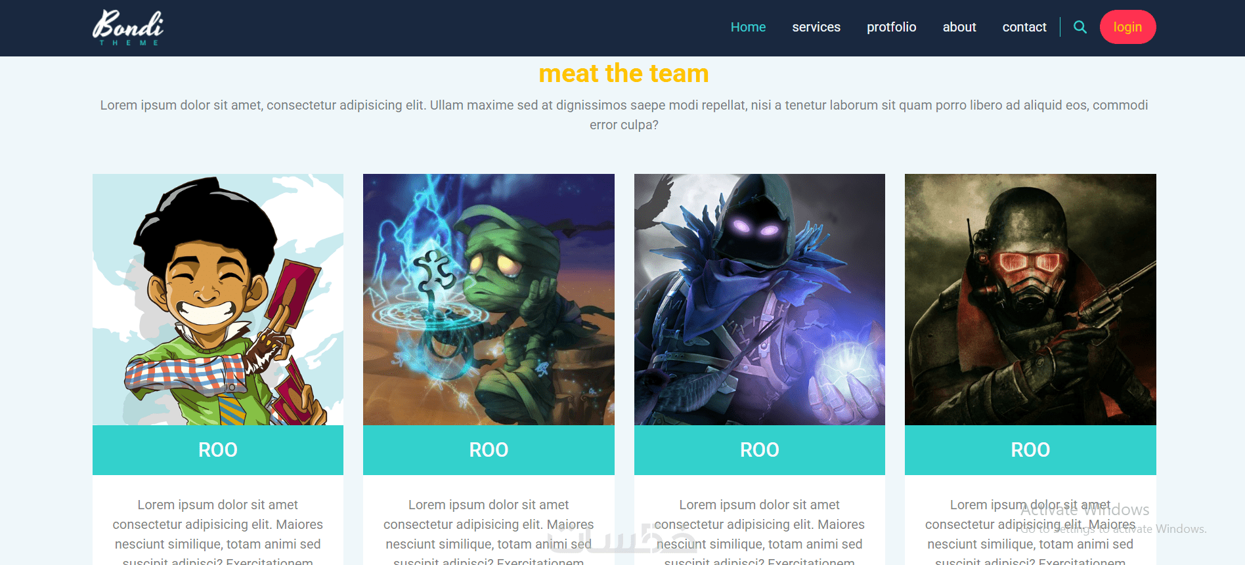1245x565 pixels.
Task: Select the cartoon boy with cards image
Action: [x=218, y=299]
